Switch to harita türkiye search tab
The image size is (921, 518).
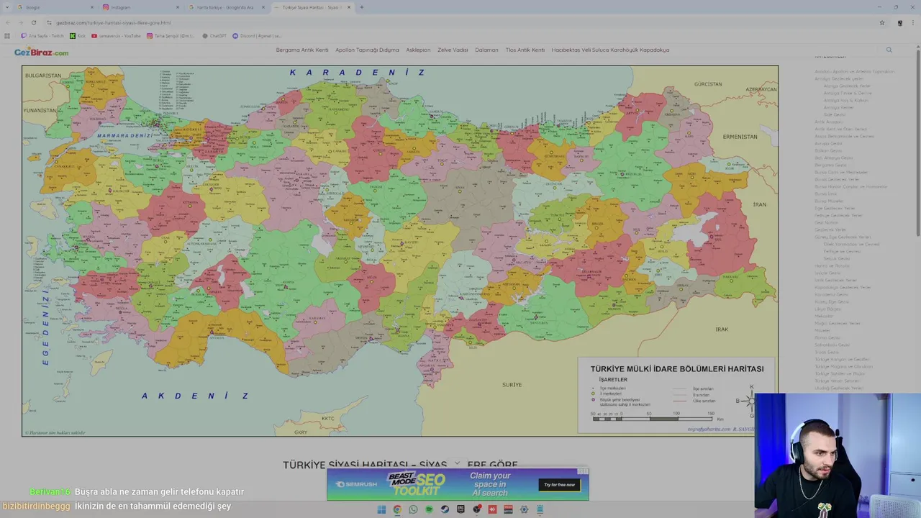[x=227, y=7]
